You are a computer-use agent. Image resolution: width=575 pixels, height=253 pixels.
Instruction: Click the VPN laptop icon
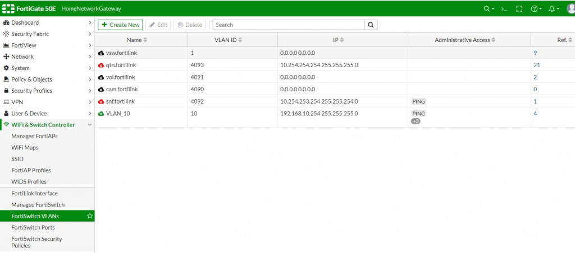(x=6, y=102)
